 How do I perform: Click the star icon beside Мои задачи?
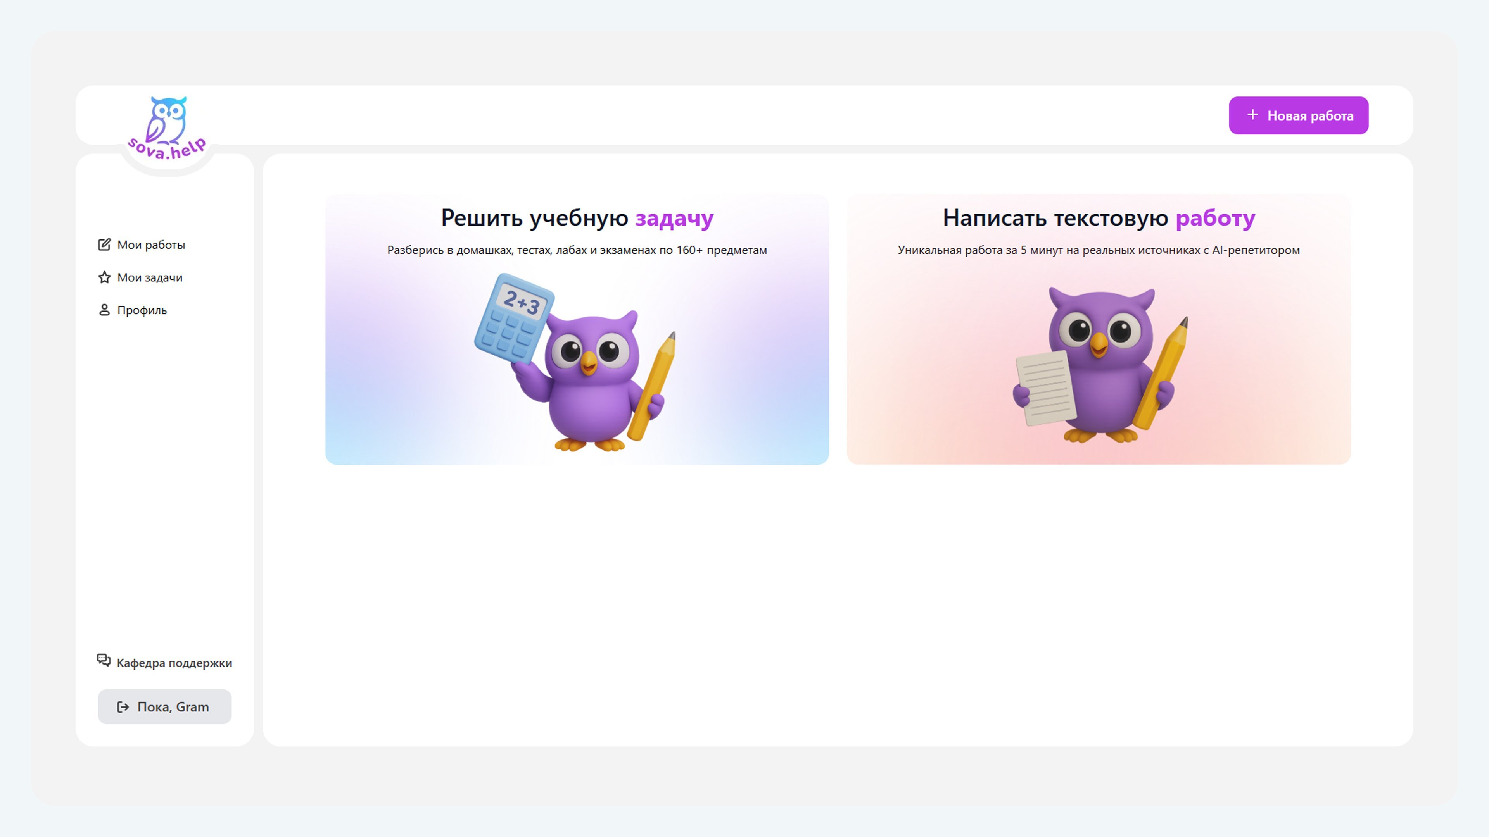(x=104, y=277)
